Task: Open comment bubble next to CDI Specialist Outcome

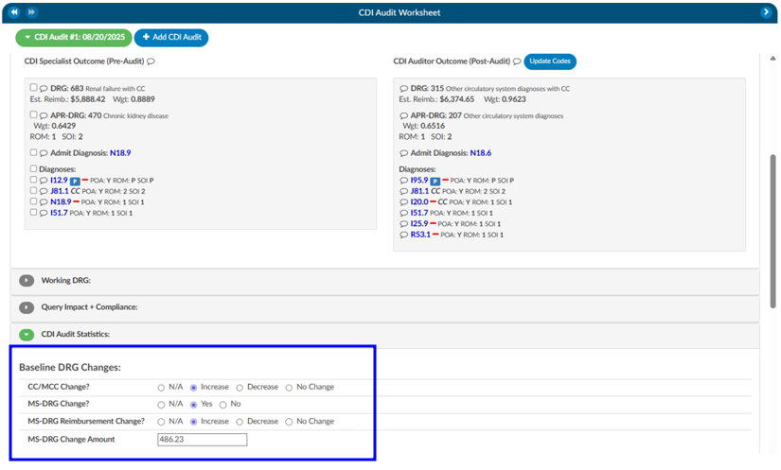Action: (151, 61)
